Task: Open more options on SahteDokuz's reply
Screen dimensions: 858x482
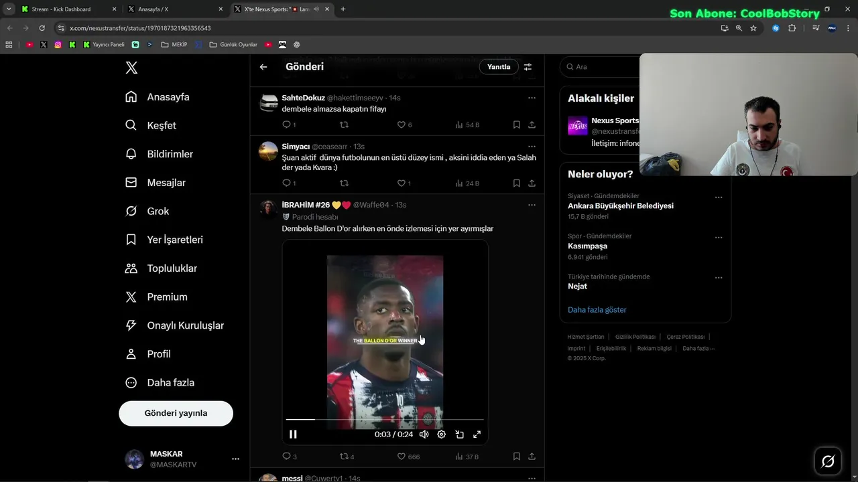Action: [x=532, y=98]
